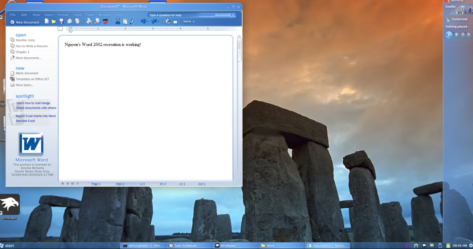
Task: Open the 'Word' folder taskbar button
Action: (280, 246)
